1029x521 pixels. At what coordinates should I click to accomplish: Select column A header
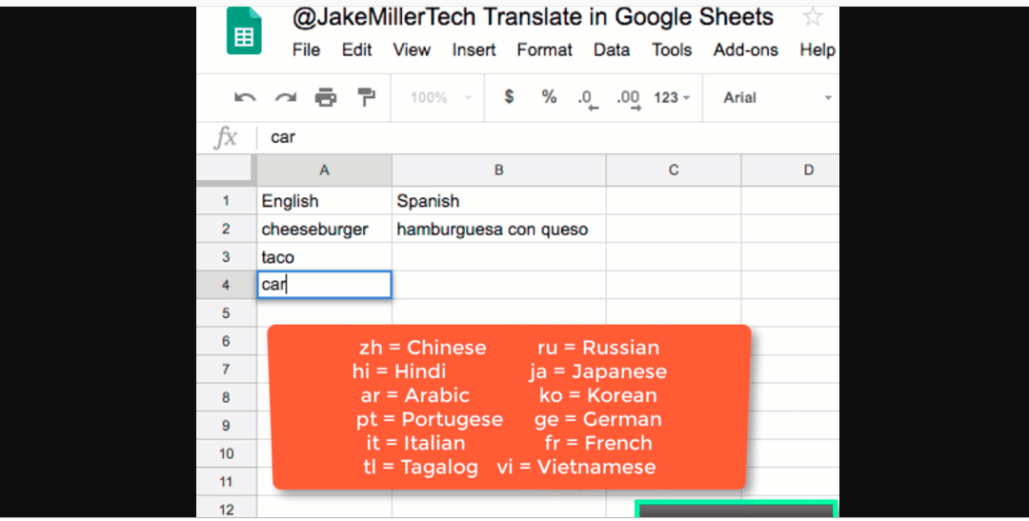(x=324, y=170)
